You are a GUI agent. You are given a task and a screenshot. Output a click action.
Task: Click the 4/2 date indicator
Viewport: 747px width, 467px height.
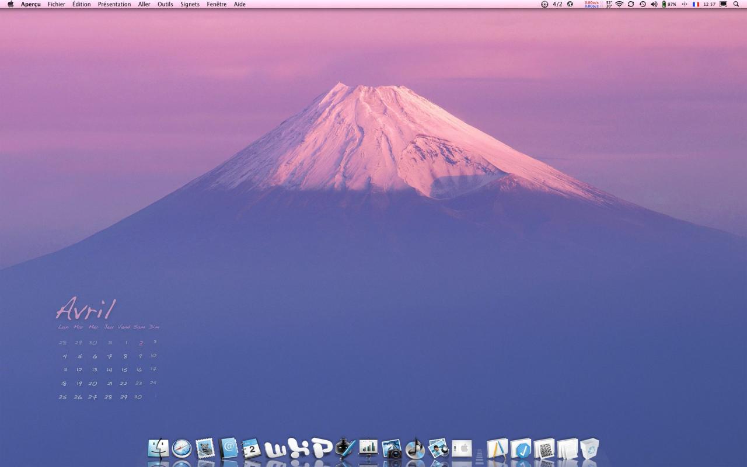click(x=557, y=4)
